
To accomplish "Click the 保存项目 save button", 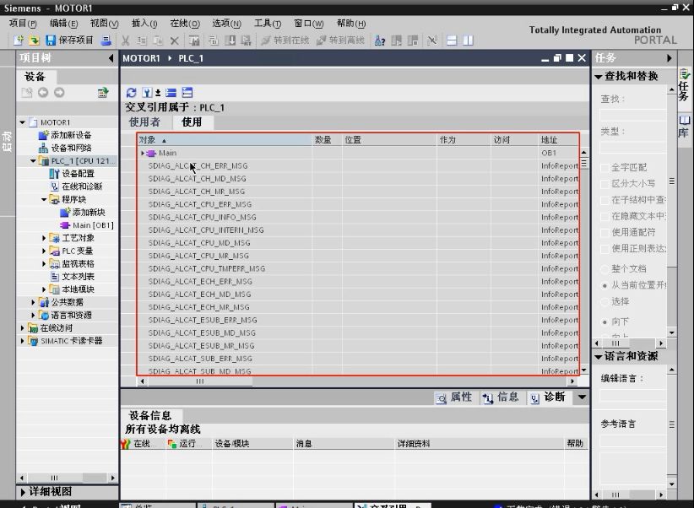I will point(69,41).
